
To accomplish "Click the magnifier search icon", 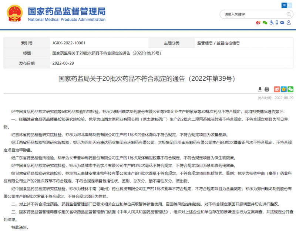I will [288, 14].
